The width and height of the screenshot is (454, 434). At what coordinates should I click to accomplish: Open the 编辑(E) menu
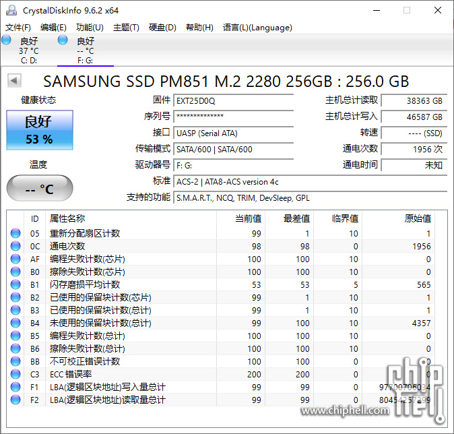coord(54,28)
